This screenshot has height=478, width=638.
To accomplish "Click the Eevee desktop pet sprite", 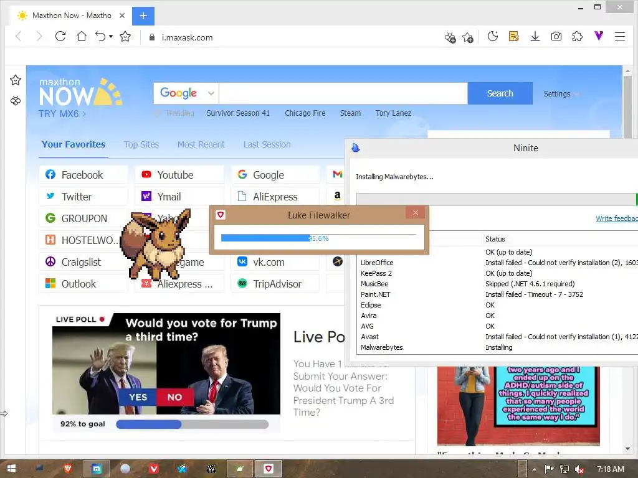I will click(155, 244).
